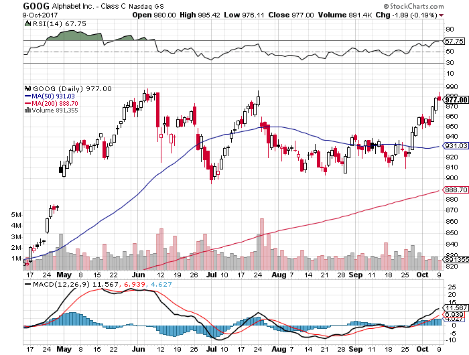Click 'Jun' on price chart date axis

(138, 275)
